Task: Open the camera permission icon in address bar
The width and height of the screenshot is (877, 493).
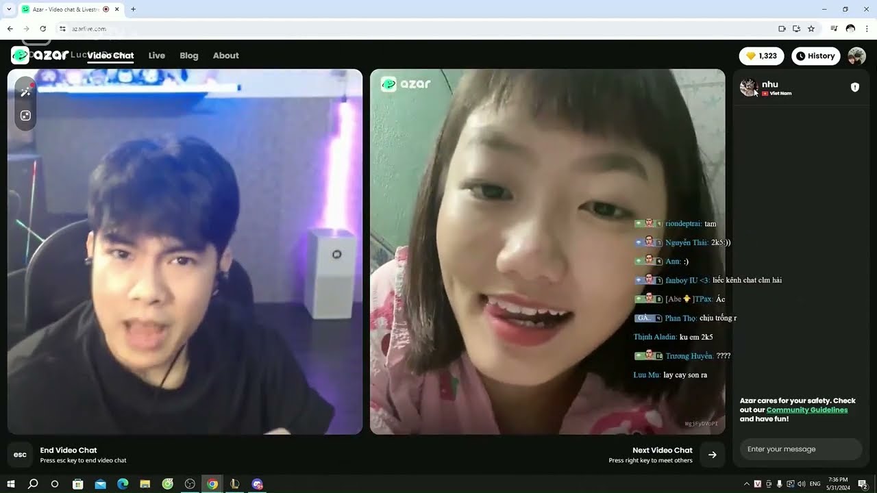Action: 782,29
